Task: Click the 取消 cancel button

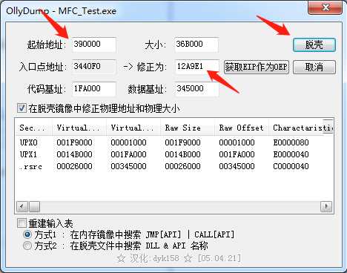Action: [314, 67]
